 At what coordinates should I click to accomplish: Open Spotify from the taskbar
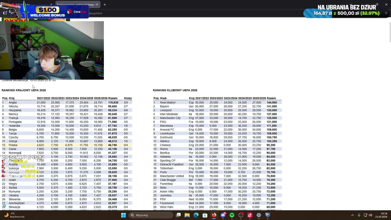pos(232,215)
